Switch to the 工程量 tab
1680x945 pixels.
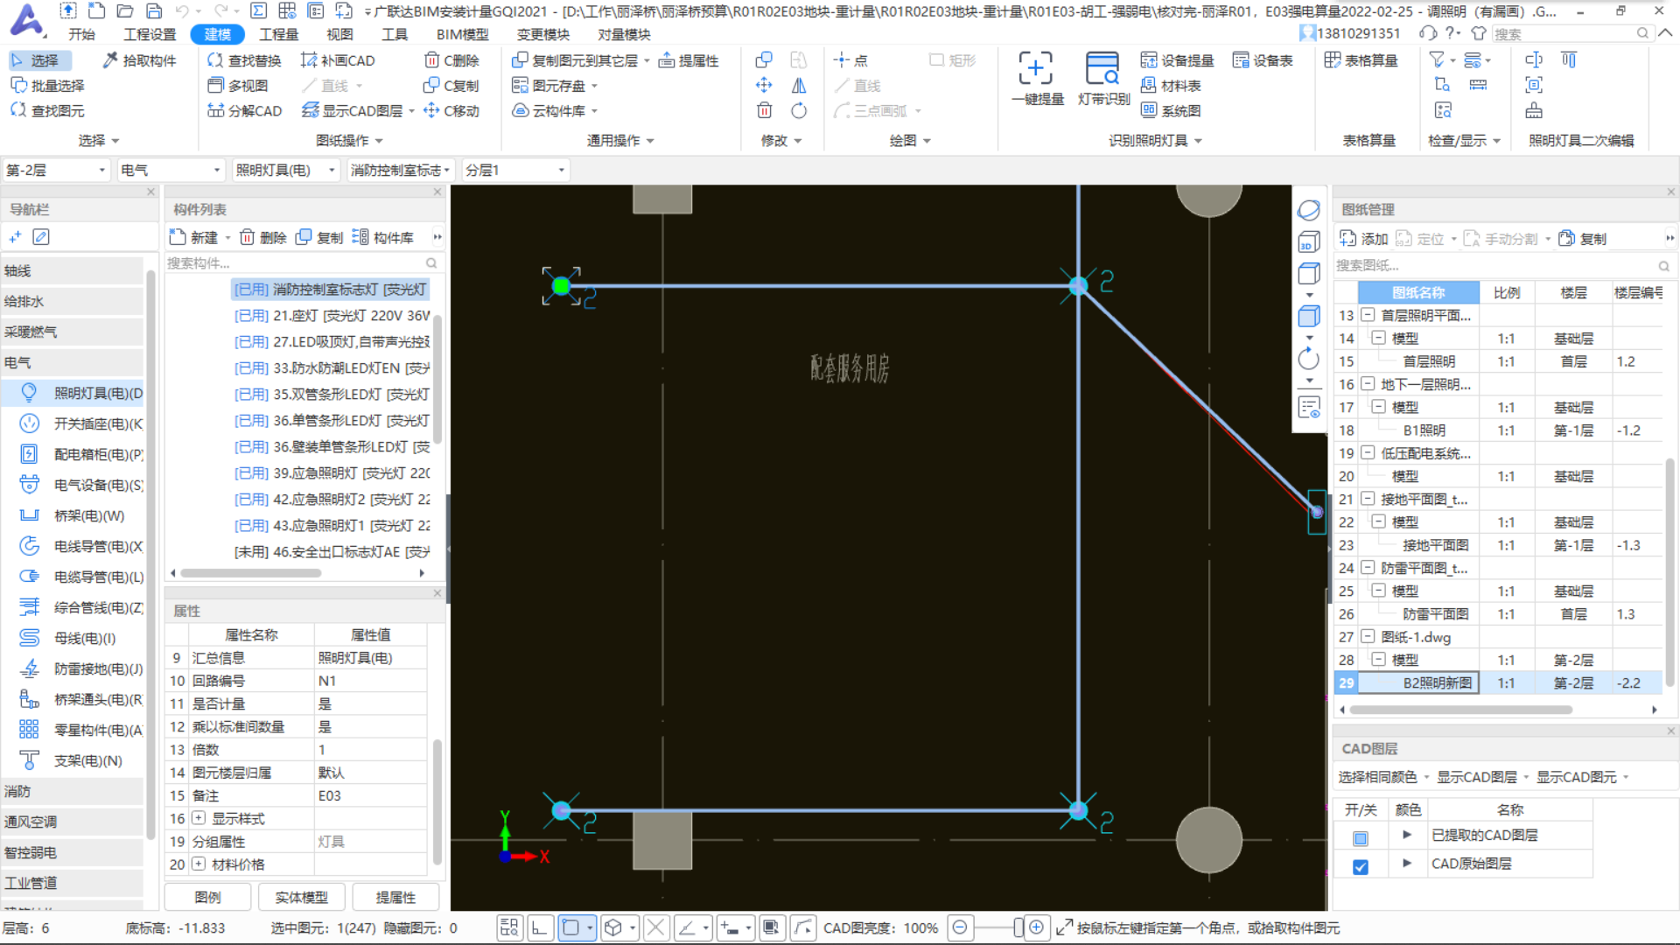(x=278, y=34)
